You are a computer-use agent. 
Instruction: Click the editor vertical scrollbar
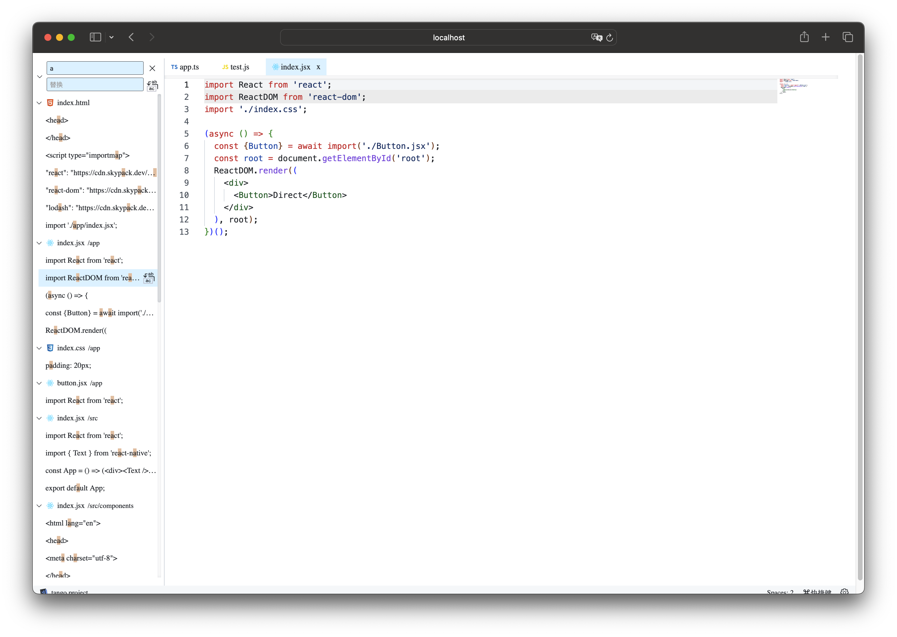click(x=860, y=317)
